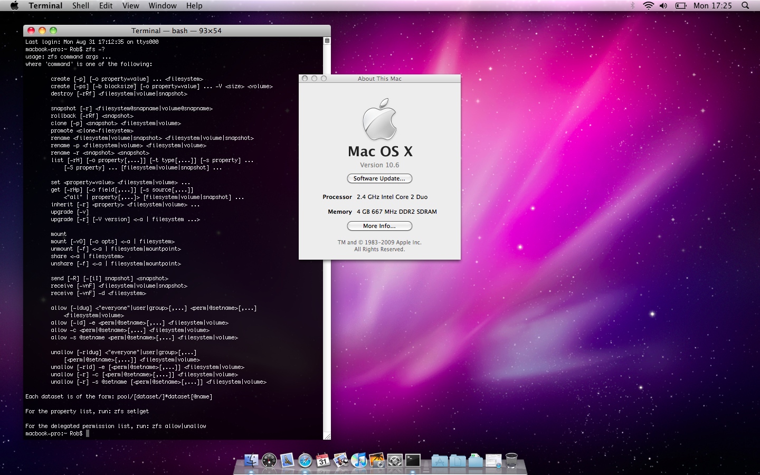Click the Terminal icon in Dock
Image resolution: width=760 pixels, height=475 pixels.
413,460
